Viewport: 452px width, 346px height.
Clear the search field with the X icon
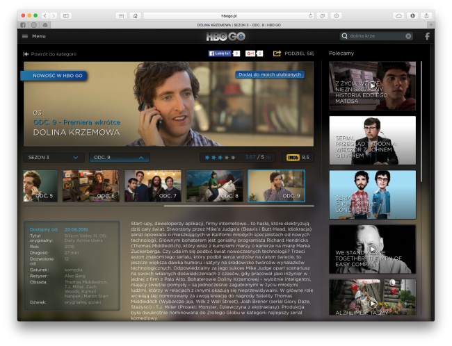click(408, 36)
